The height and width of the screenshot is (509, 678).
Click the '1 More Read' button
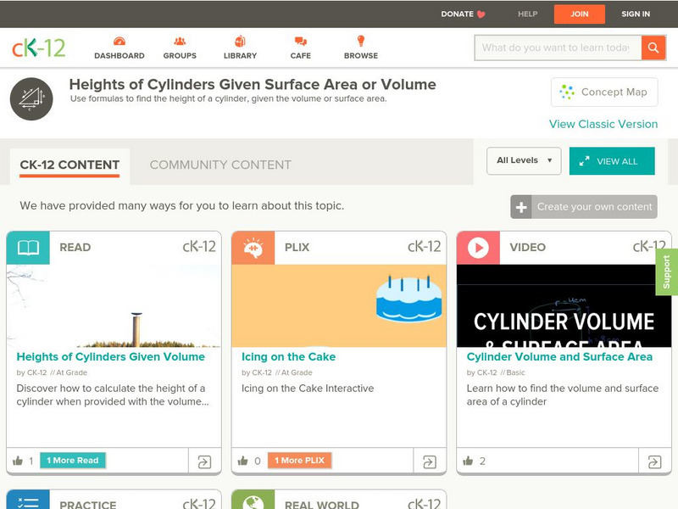click(73, 461)
